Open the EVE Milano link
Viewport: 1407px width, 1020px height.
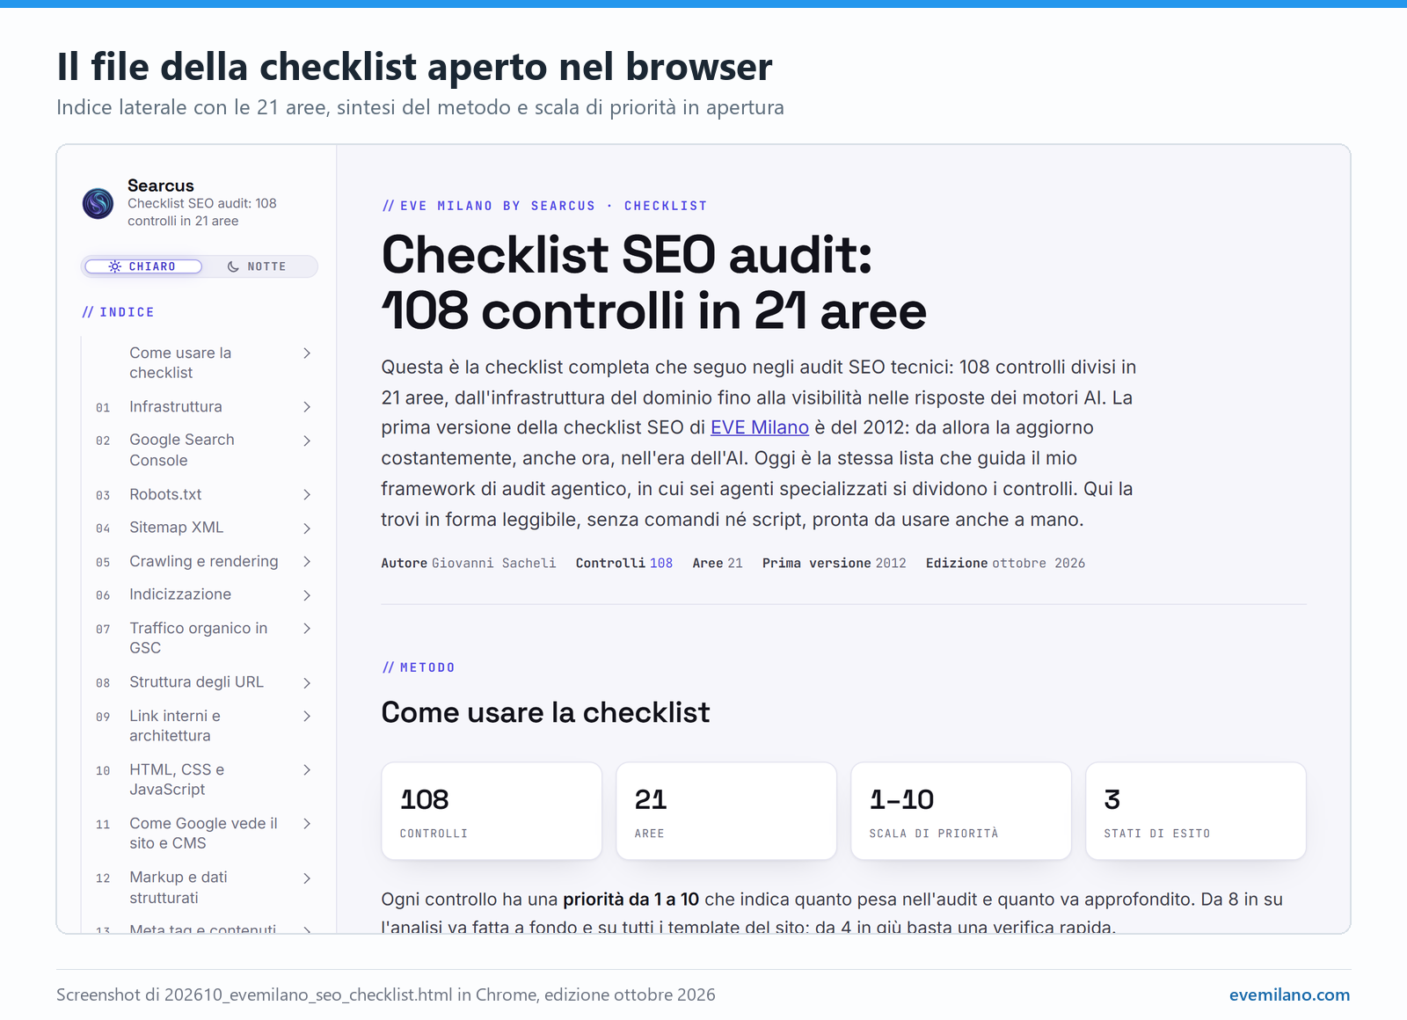coord(759,427)
